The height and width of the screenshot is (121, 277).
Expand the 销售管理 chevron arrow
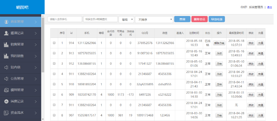[x=36, y=45]
